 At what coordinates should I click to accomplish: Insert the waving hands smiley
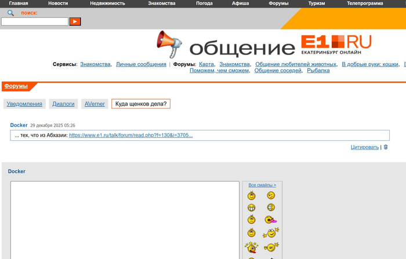point(270,234)
